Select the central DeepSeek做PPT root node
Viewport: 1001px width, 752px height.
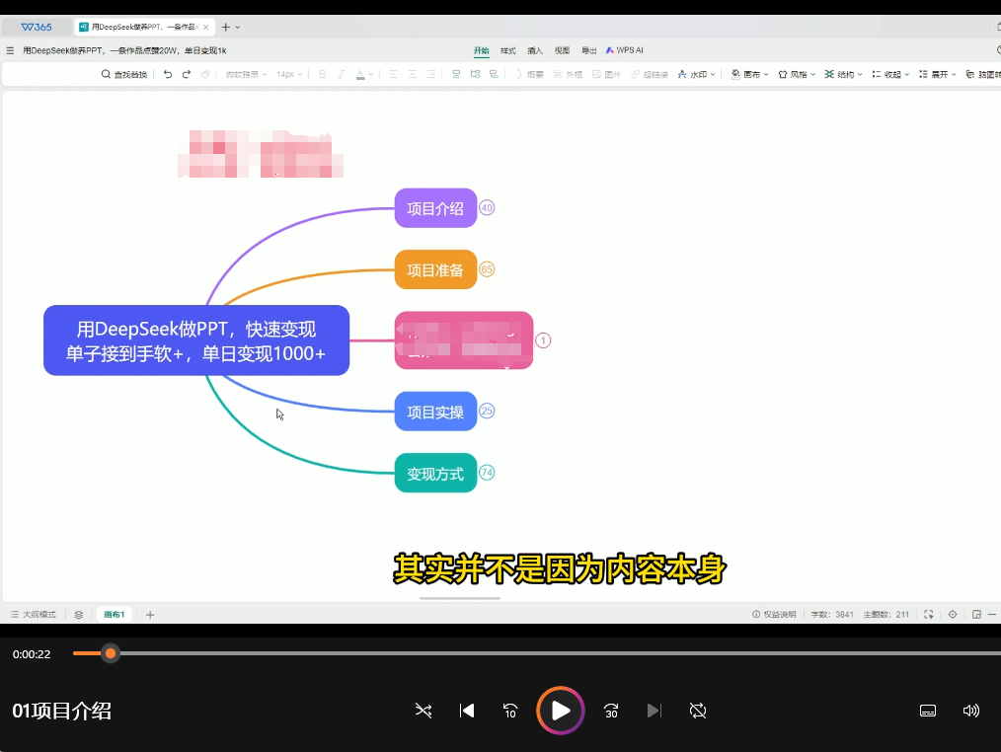tap(196, 340)
